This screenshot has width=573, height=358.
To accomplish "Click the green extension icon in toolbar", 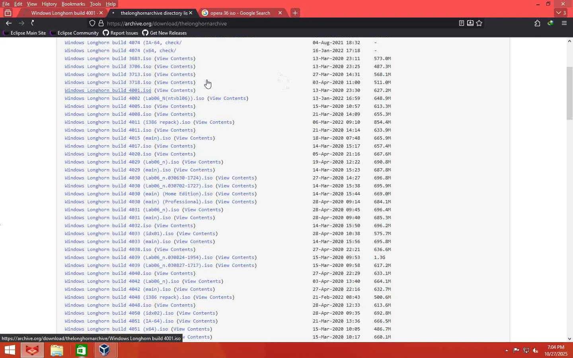I will pos(551,23).
